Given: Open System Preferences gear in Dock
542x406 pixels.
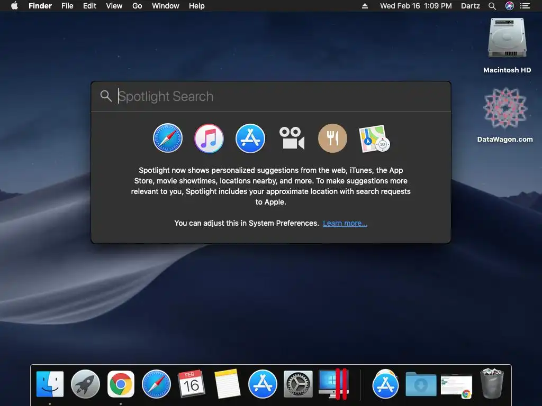Looking at the screenshot, I should [298, 384].
